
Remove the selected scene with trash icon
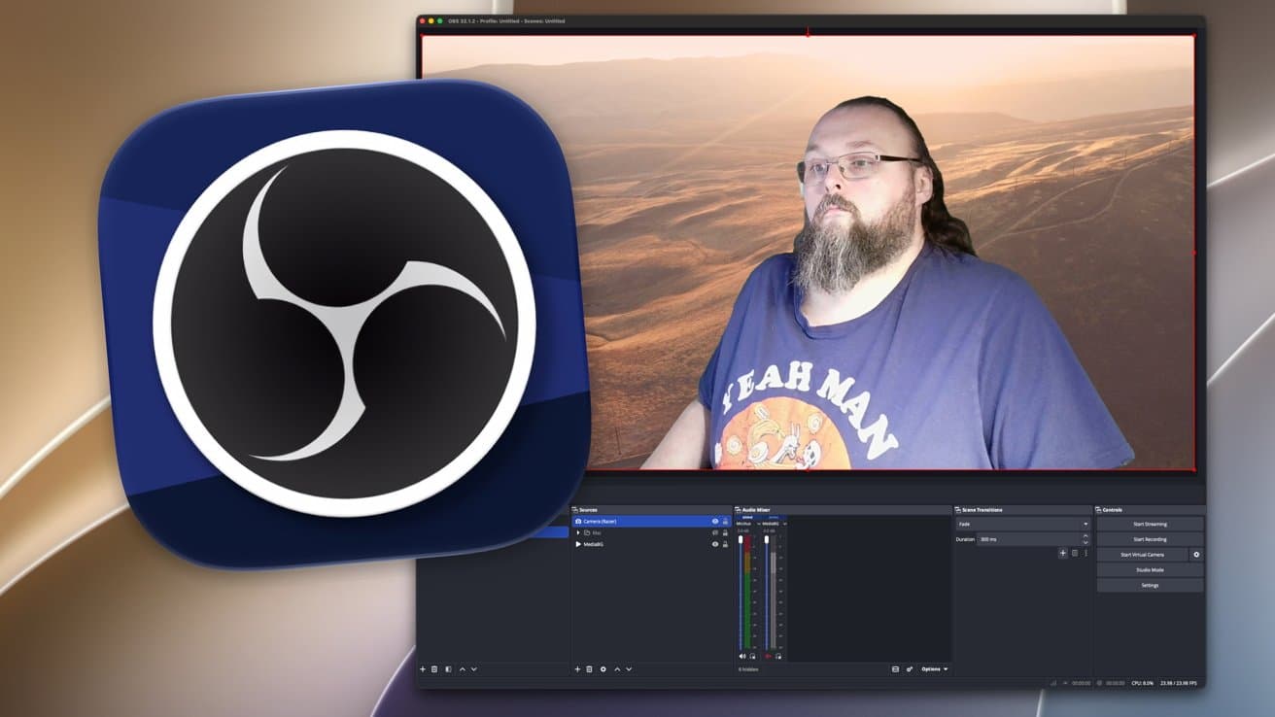(434, 669)
